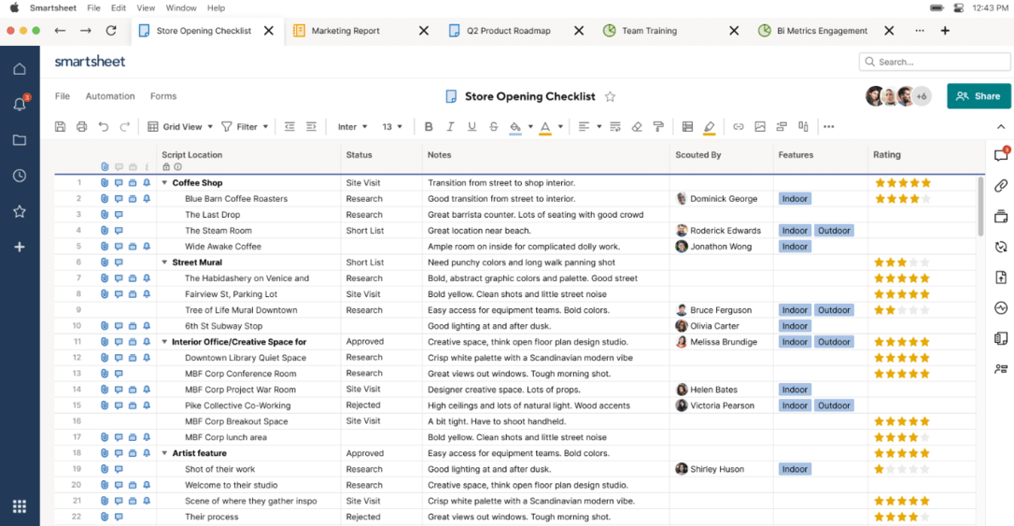Insert an image via toolbar icon

(760, 127)
